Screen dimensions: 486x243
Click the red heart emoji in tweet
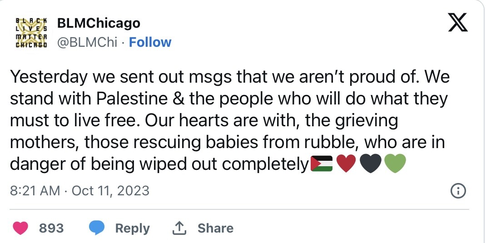pos(347,164)
